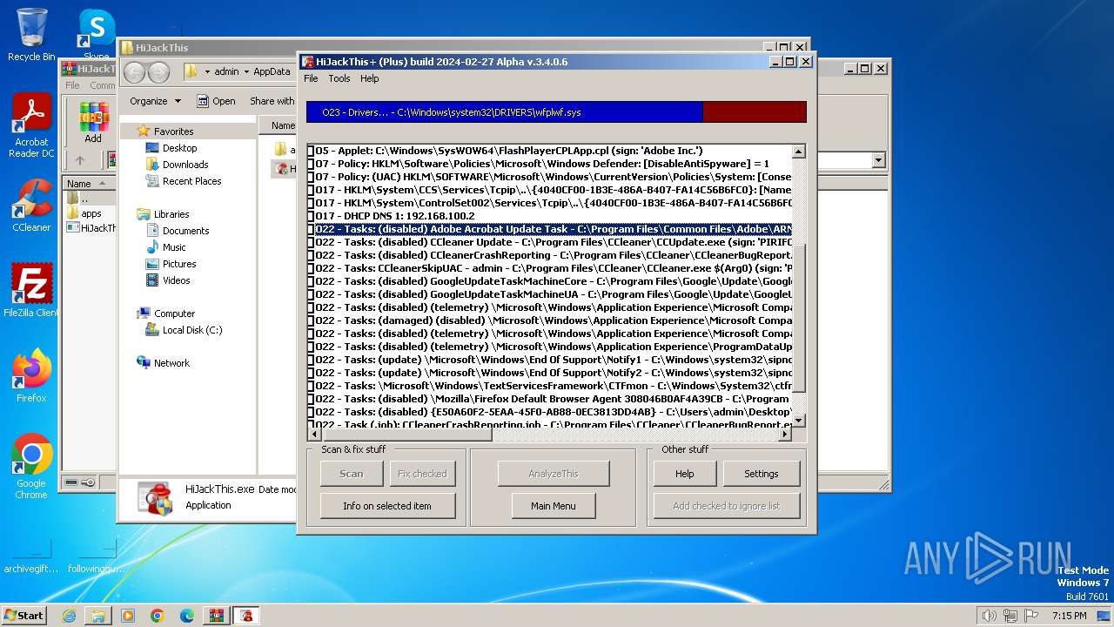1114x627 pixels.
Task: Check GoogleUpdateTaskMachineCore entry checkbox
Action: (311, 281)
